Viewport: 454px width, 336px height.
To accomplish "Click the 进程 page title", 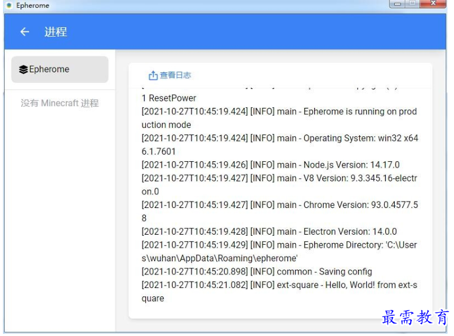I will [x=56, y=32].
